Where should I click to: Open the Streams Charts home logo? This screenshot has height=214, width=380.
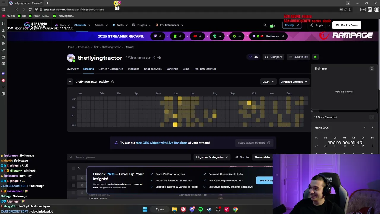tap(36, 25)
